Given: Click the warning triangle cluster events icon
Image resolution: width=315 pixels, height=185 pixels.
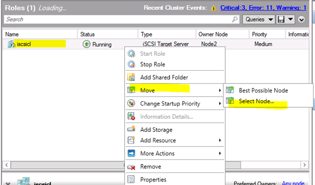Looking at the screenshot, I should 214,8.
